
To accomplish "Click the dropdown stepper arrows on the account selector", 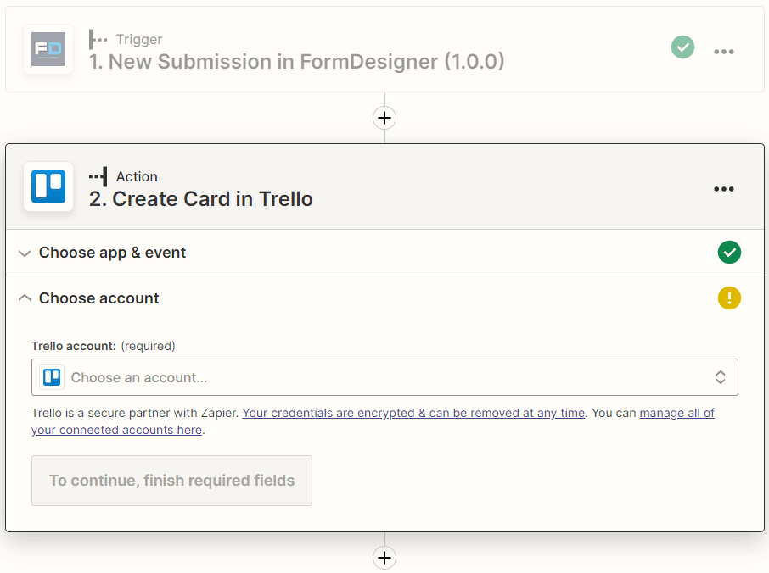I will [x=720, y=376].
